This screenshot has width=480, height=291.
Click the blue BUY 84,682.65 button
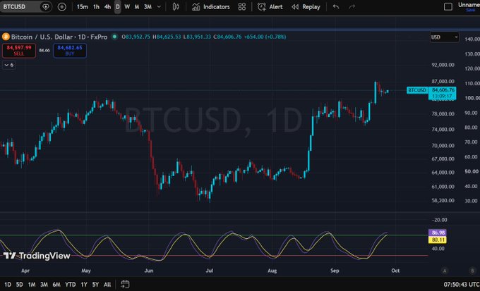click(x=70, y=51)
